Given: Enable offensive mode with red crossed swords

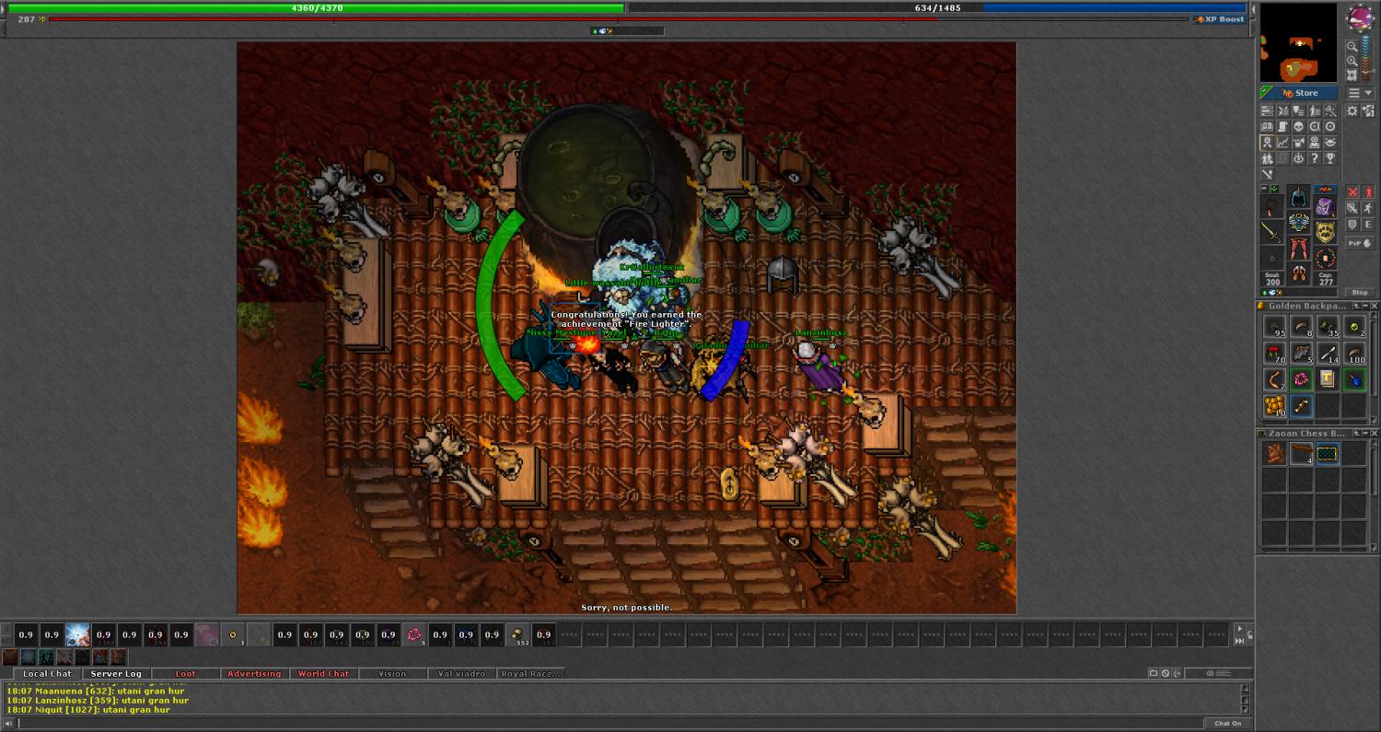Looking at the screenshot, I should coord(1352,192).
